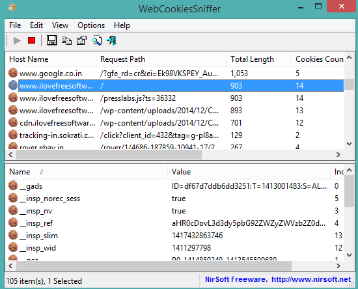Open the File menu
This screenshot has width=358, height=289.
point(15,25)
